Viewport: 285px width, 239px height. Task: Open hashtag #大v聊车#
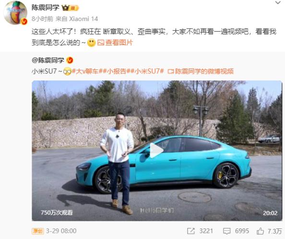(85, 71)
